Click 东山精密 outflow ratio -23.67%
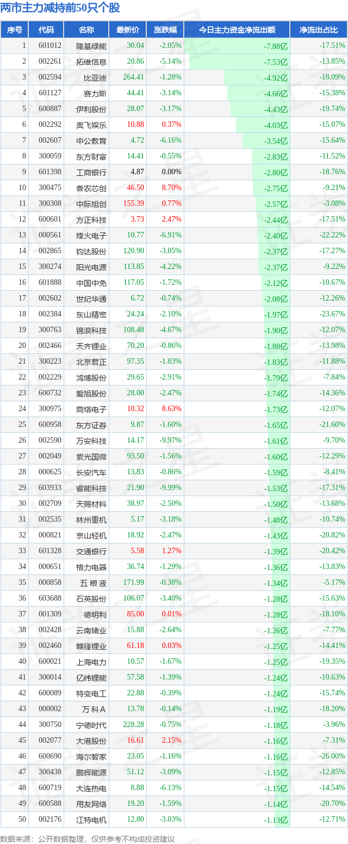 [332, 314]
